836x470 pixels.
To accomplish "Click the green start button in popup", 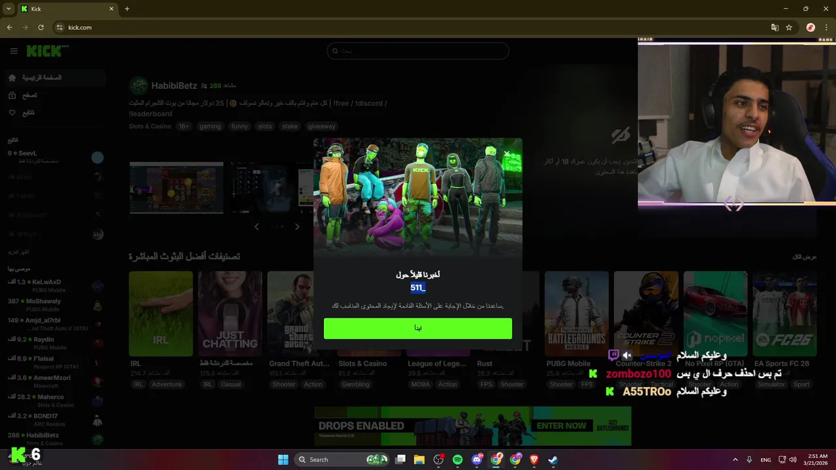I will point(418,328).
